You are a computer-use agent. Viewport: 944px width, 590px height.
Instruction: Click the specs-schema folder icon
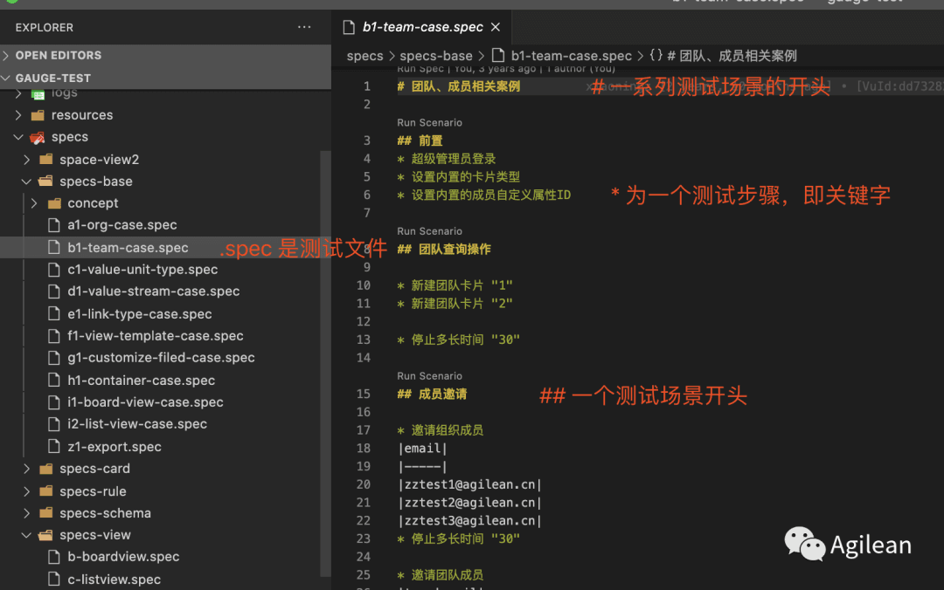coord(45,513)
